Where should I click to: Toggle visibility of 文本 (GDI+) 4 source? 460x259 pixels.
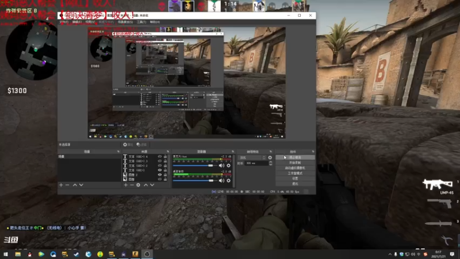160,157
